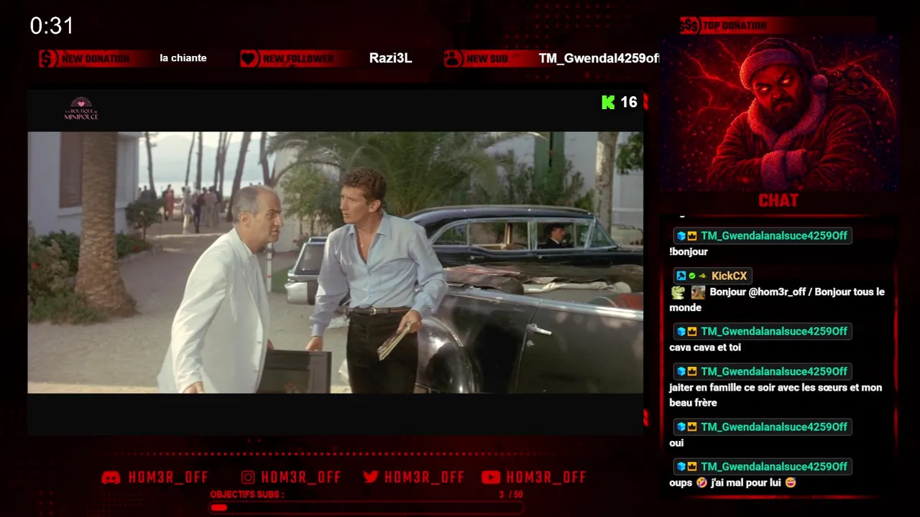Click the 'jaiter en famille ce soir' message
920x517 pixels.
pyautogui.click(x=776, y=395)
